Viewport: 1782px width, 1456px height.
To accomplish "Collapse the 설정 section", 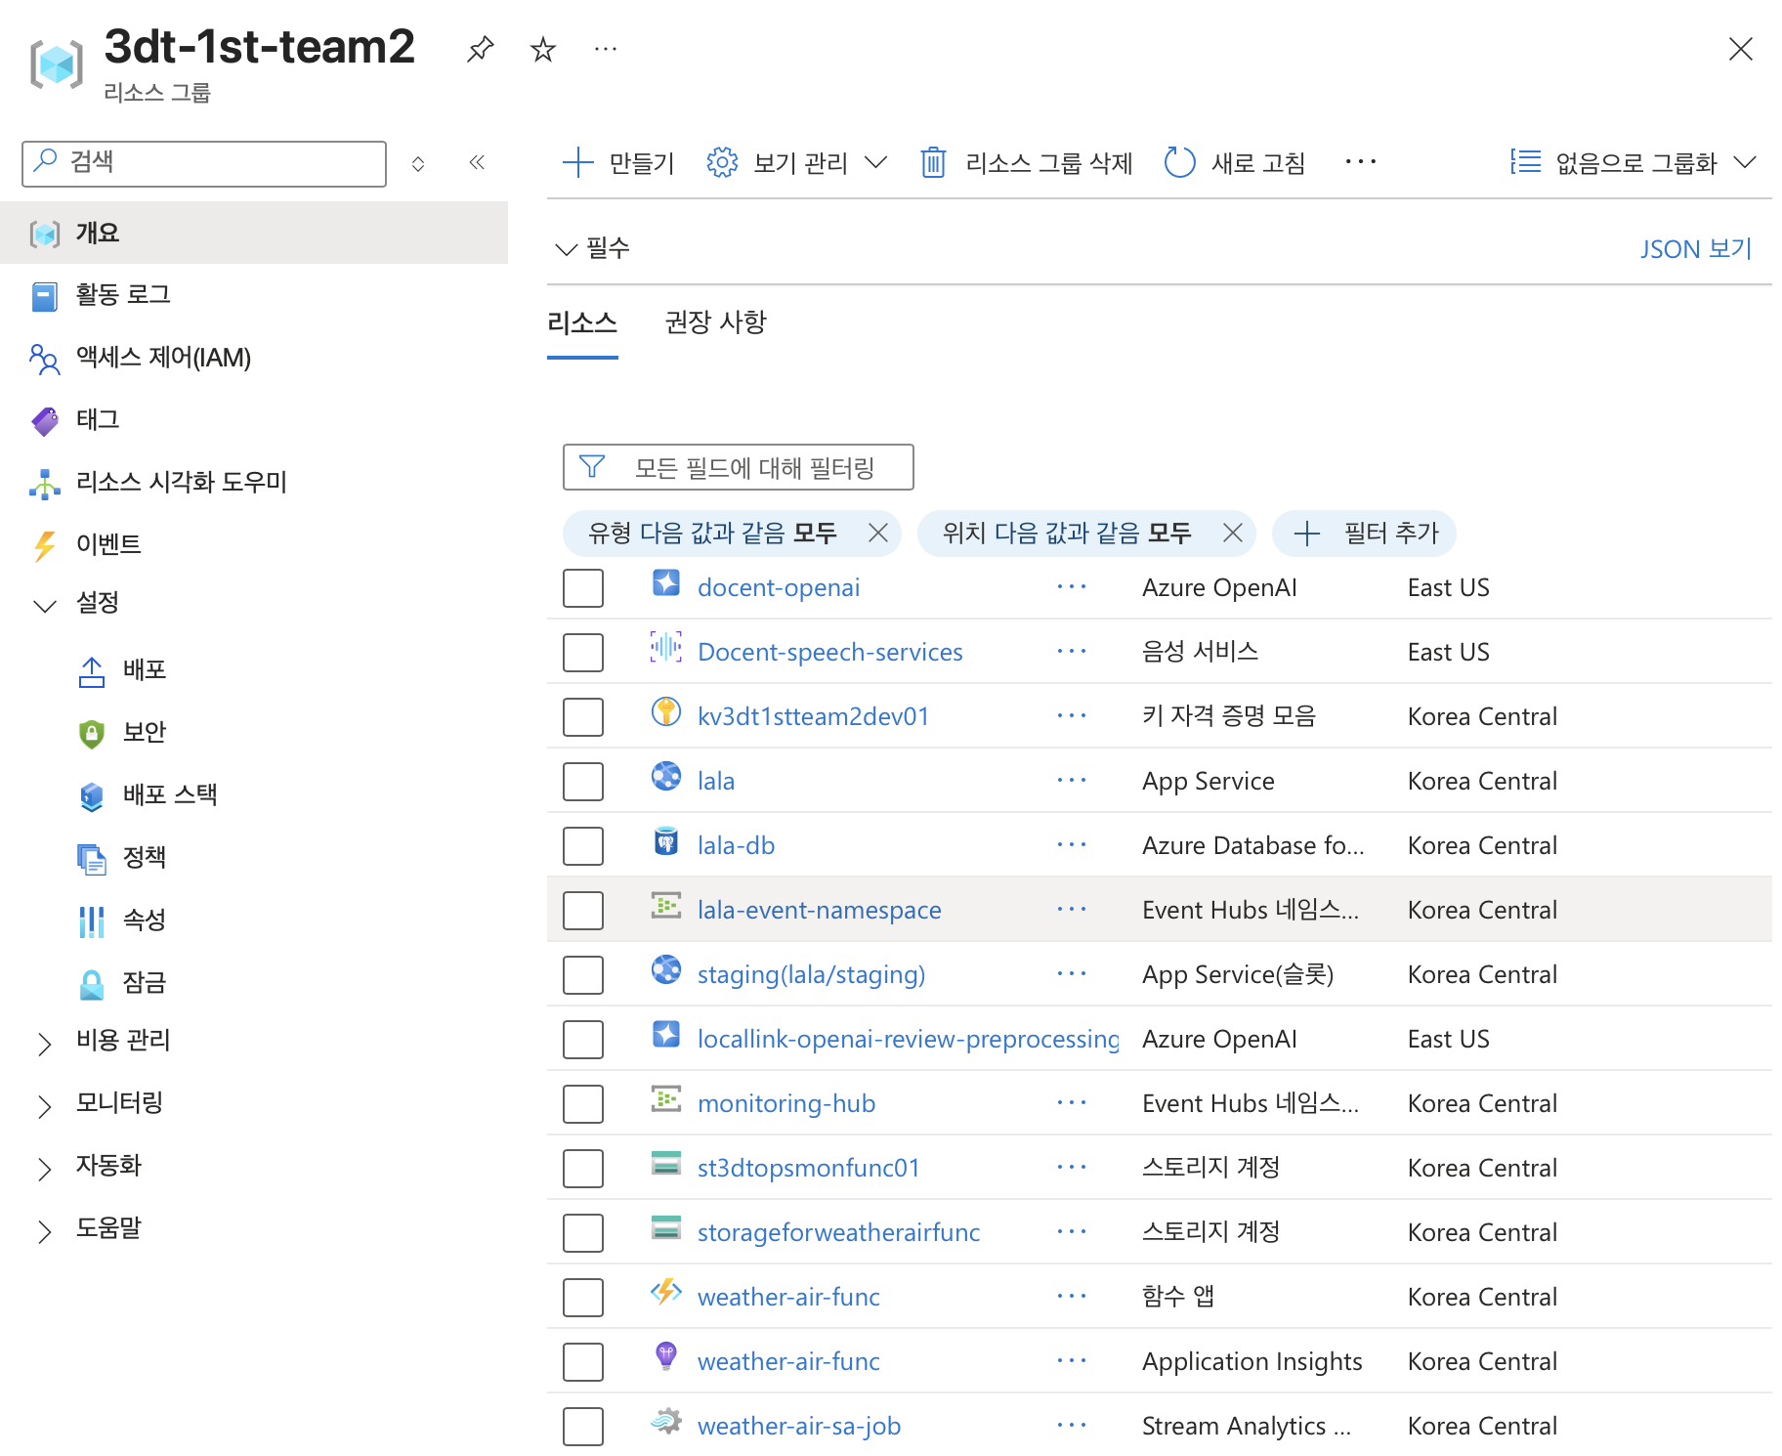I will pyautogui.click(x=45, y=606).
